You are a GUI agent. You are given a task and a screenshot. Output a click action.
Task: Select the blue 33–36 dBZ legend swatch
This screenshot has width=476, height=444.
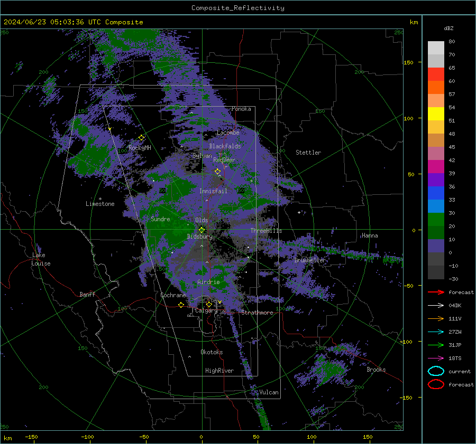436,193
